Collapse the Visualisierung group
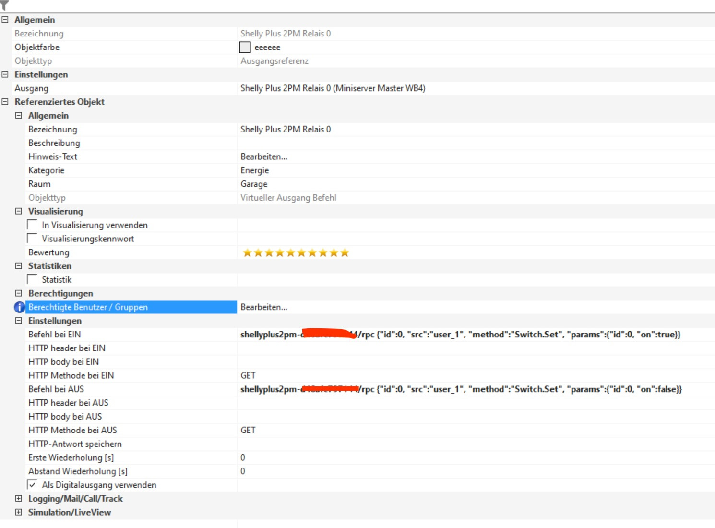 19,211
